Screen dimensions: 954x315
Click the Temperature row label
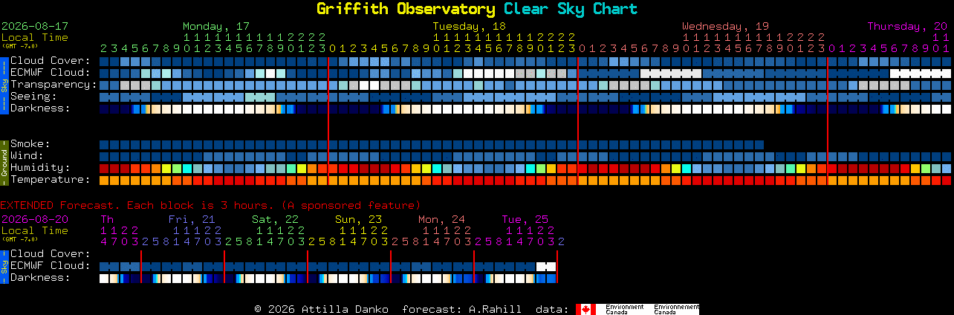pyautogui.click(x=51, y=180)
